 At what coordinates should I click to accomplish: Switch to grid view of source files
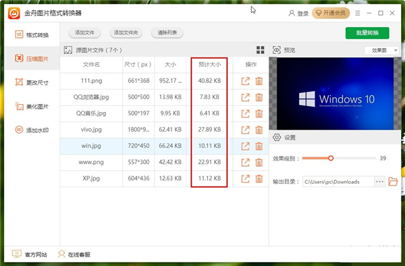point(261,50)
